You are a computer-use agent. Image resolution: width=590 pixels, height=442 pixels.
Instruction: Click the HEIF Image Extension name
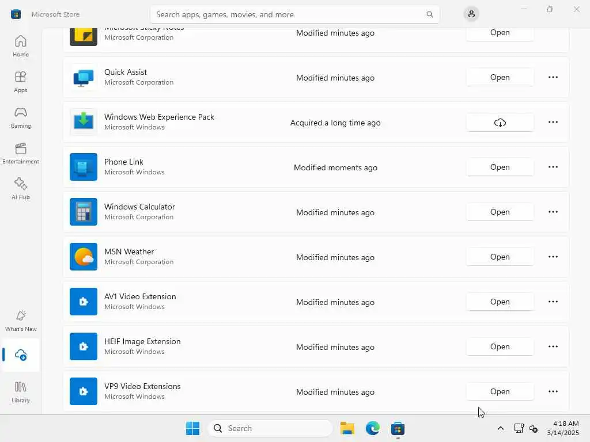(x=142, y=341)
